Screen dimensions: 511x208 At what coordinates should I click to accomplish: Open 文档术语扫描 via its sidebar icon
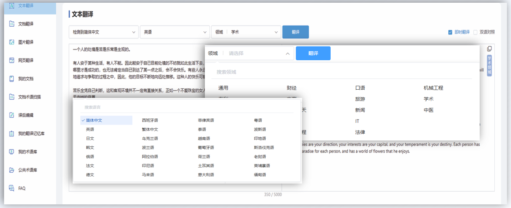[12, 97]
